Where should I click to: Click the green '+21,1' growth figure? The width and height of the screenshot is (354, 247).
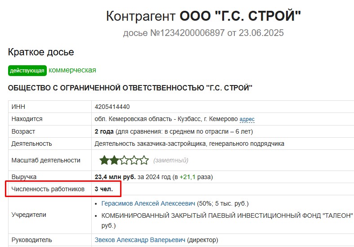[x=188, y=177]
